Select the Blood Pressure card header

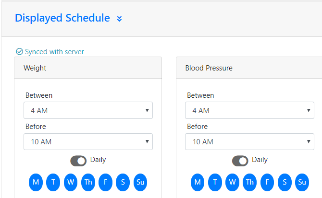point(249,68)
